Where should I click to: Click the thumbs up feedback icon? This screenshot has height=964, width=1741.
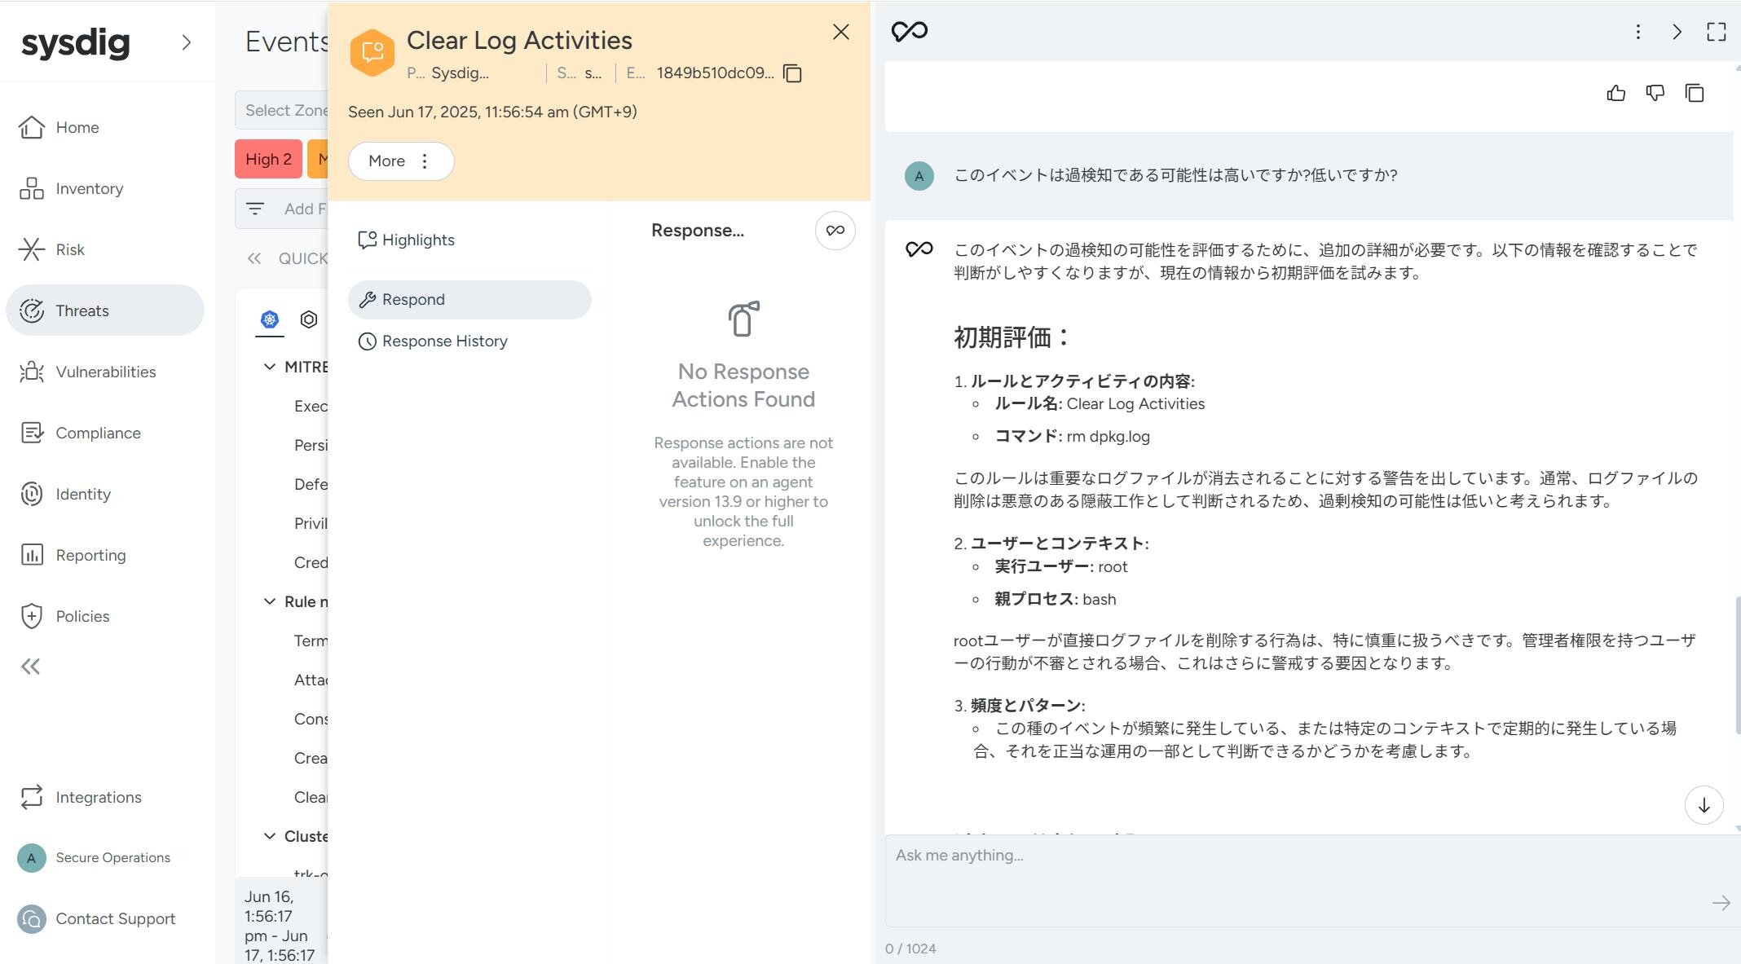click(1615, 93)
